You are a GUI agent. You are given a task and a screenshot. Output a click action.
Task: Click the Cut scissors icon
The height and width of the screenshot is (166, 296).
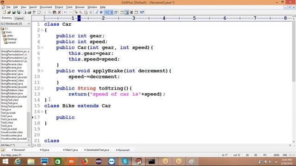point(45,12)
